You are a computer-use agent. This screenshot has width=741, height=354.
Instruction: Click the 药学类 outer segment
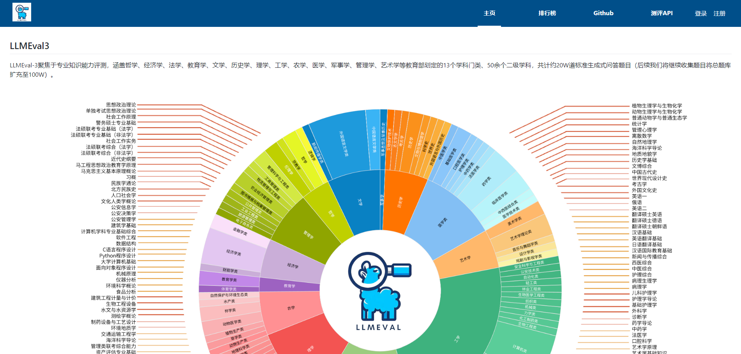(x=486, y=181)
